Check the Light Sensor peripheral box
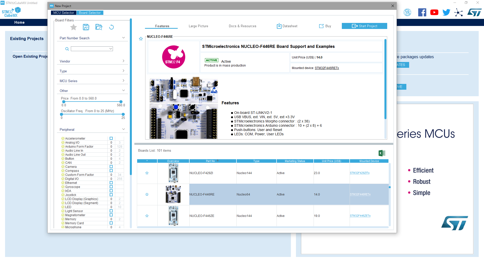This screenshot has height=261, width=484. [x=111, y=211]
